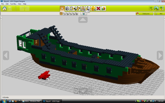Rotate camera left with left arrow
The image size is (165, 103).
click(6, 55)
